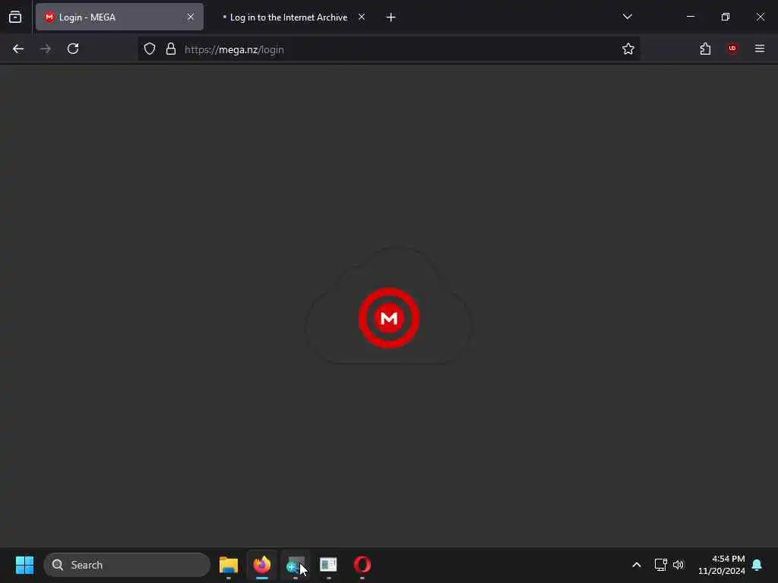Expand the List all tabs dropdown arrow

(x=627, y=17)
